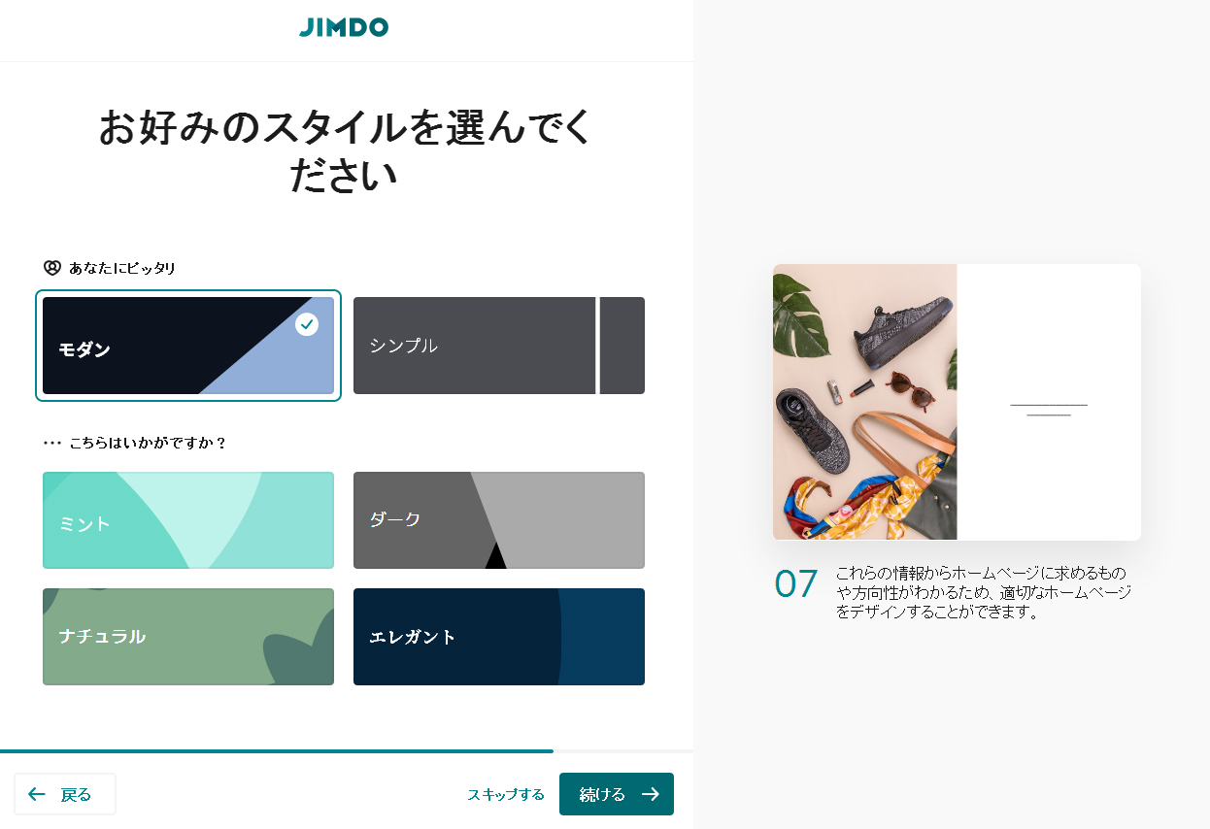Choose the ナチュラル style card
The width and height of the screenshot is (1210, 829).
[x=188, y=637]
